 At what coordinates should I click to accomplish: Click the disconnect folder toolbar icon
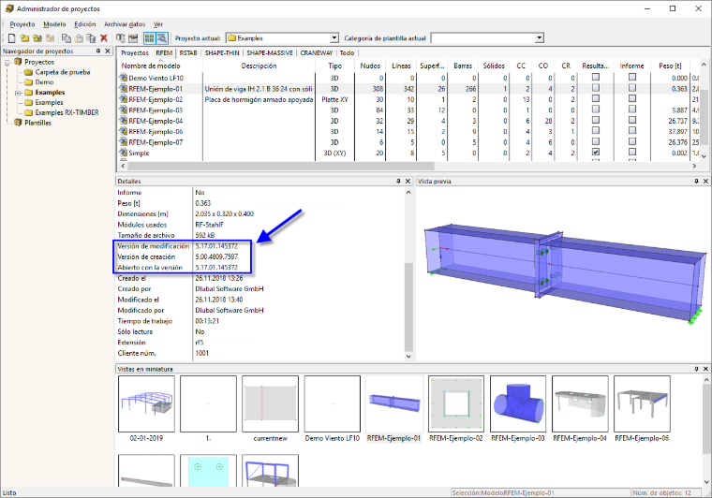point(50,38)
